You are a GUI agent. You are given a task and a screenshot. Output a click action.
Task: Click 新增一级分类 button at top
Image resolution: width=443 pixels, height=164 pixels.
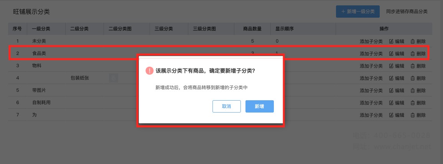click(x=358, y=12)
